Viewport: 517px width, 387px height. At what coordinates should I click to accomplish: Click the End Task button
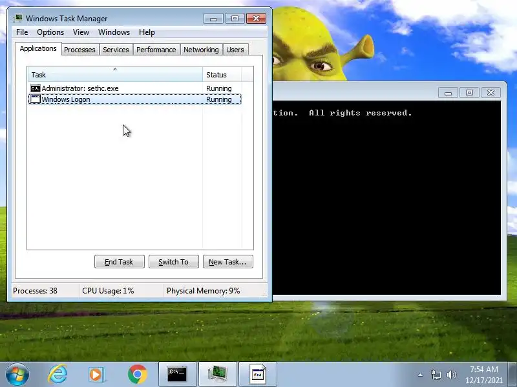click(120, 262)
